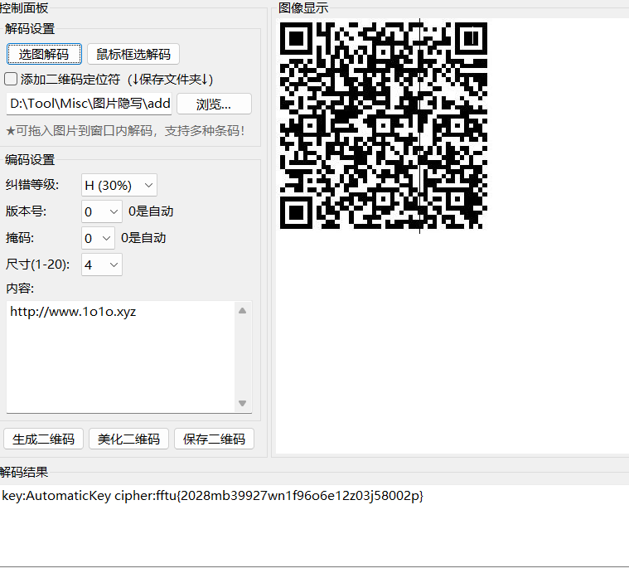Click the 美化二维码 beautify button
Screen dimensions: 629x568
pyautogui.click(x=129, y=439)
